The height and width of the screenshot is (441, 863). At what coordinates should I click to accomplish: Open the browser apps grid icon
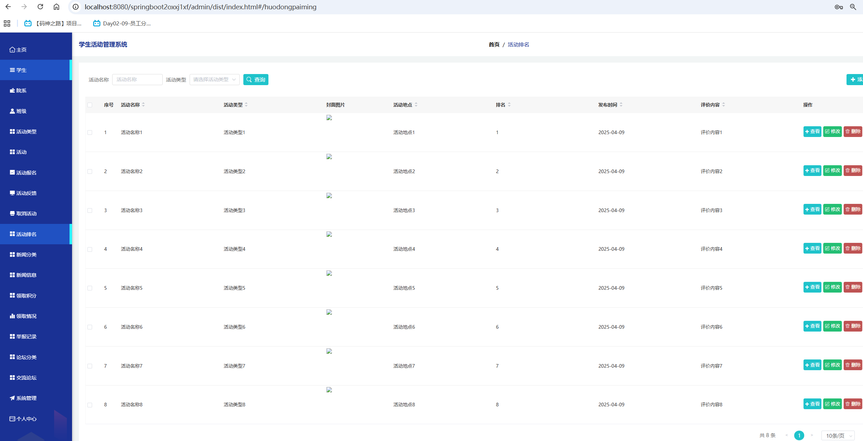(7, 24)
